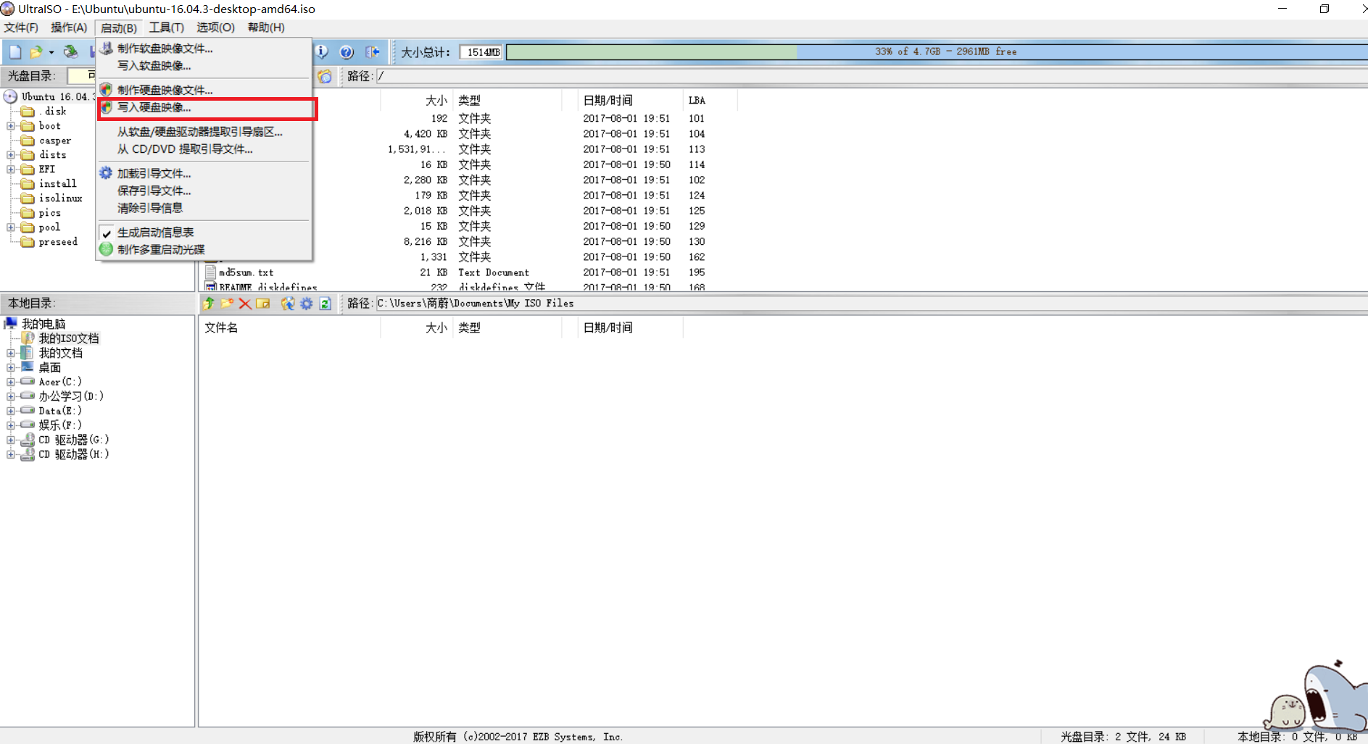Click the CD 驱动器(G:) drive icon
The height and width of the screenshot is (744, 1368).
tap(28, 440)
